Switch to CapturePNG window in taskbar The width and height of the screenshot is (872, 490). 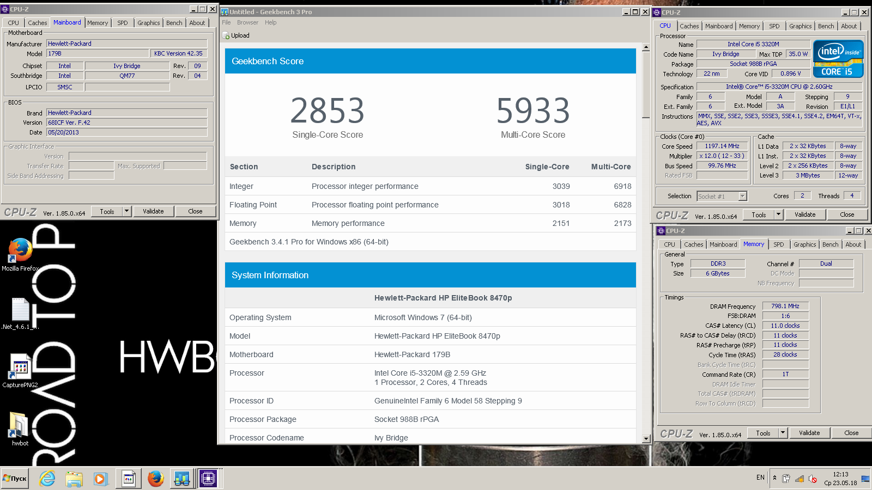click(129, 479)
